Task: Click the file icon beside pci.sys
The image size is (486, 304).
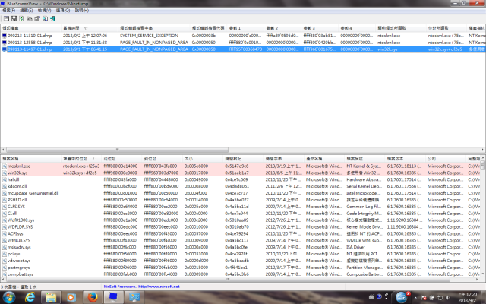Action: click(x=5, y=254)
